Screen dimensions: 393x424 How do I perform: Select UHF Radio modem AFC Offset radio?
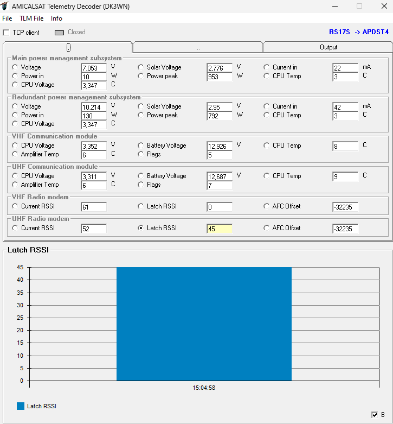point(266,228)
